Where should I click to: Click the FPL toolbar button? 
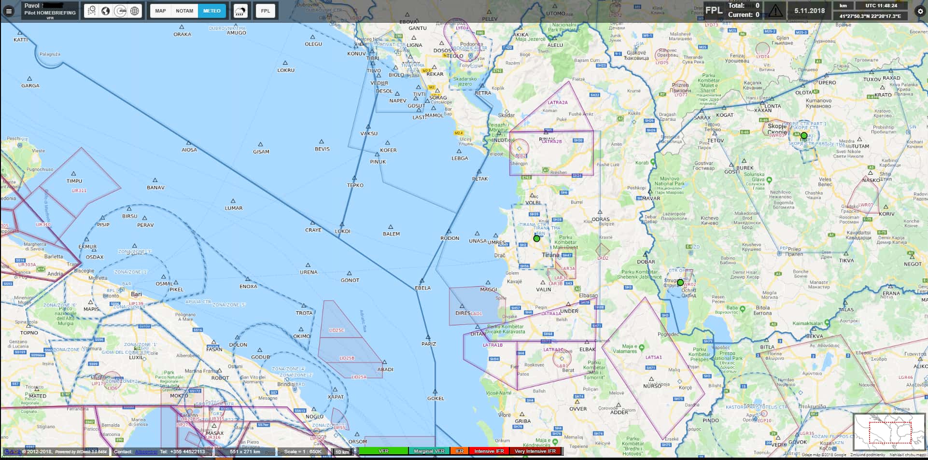pos(266,11)
